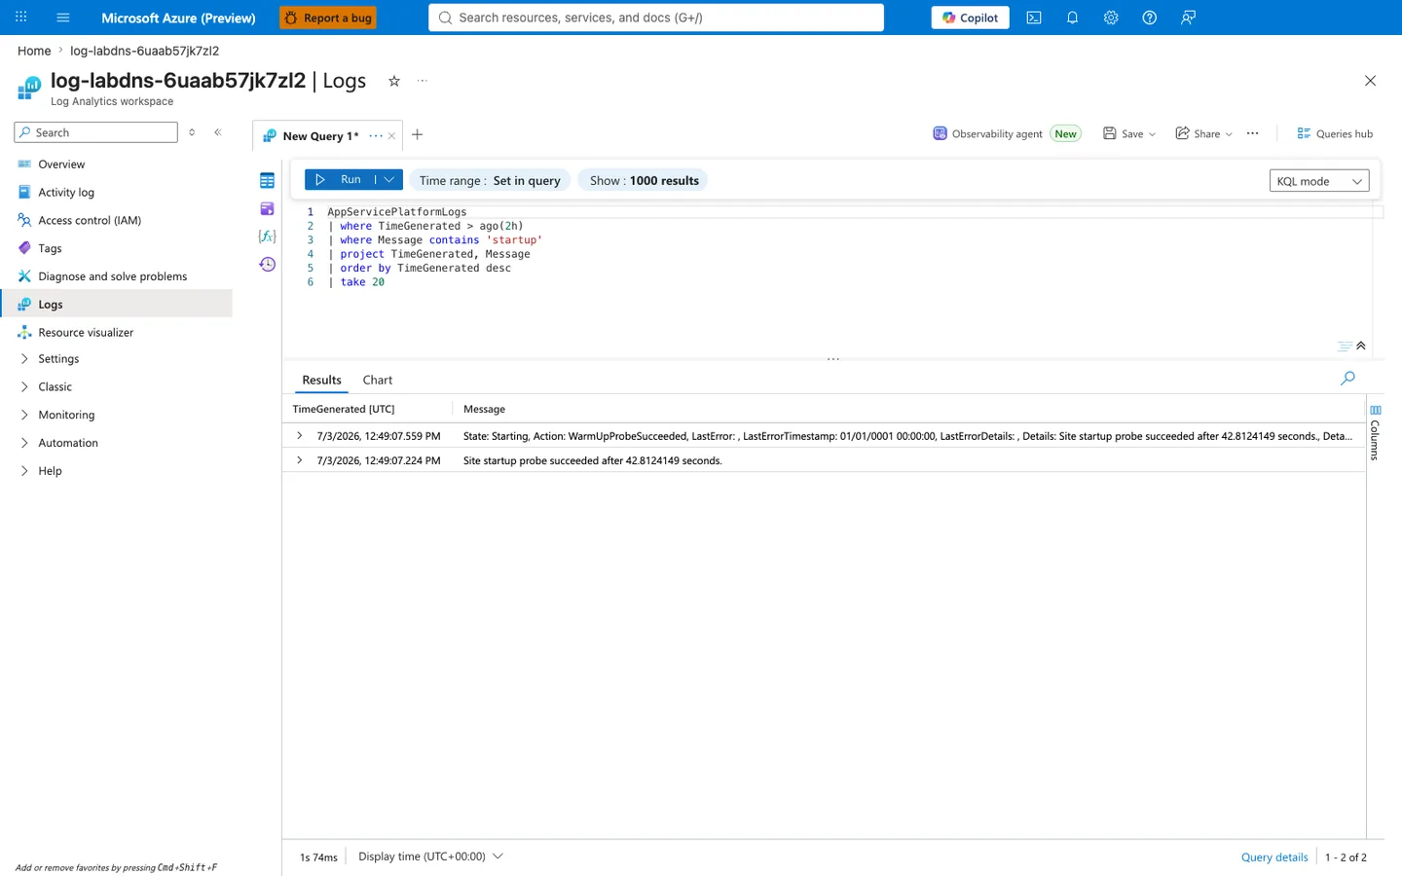1402x876 pixels.
Task: Open the KQL mode dropdown
Action: [1319, 181]
